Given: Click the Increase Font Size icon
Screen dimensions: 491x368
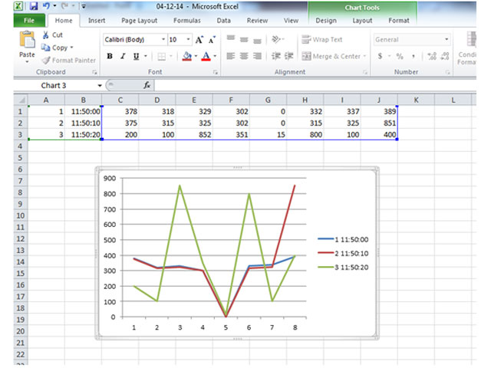Looking at the screenshot, I should click(199, 39).
